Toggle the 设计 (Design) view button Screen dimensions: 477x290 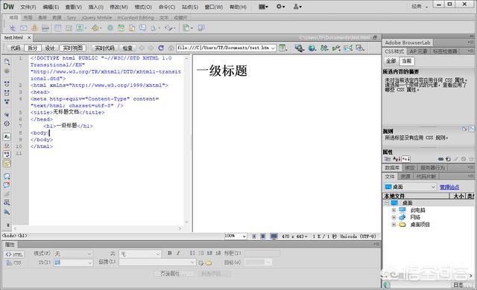point(50,48)
